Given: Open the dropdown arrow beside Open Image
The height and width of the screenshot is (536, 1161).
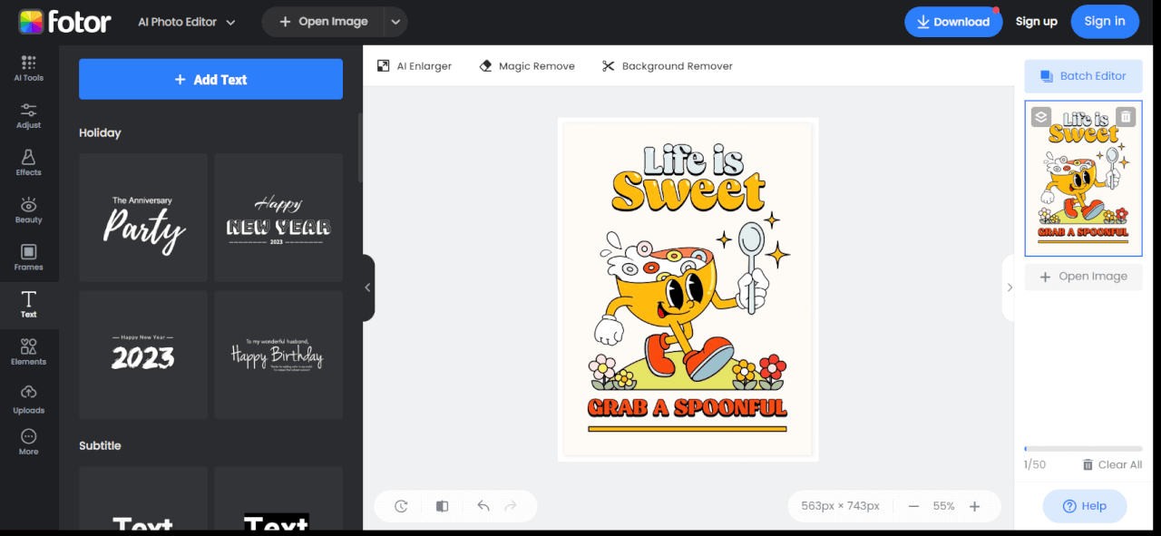Looking at the screenshot, I should point(395,22).
